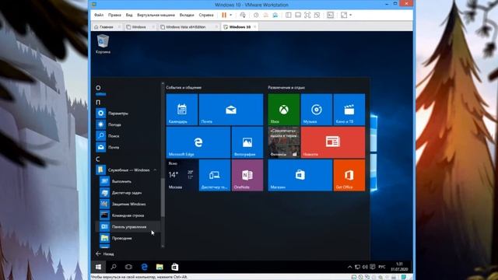The image size is (498, 280).
Task: Collapse the Служебные — Windows folder
Action: click(128, 170)
